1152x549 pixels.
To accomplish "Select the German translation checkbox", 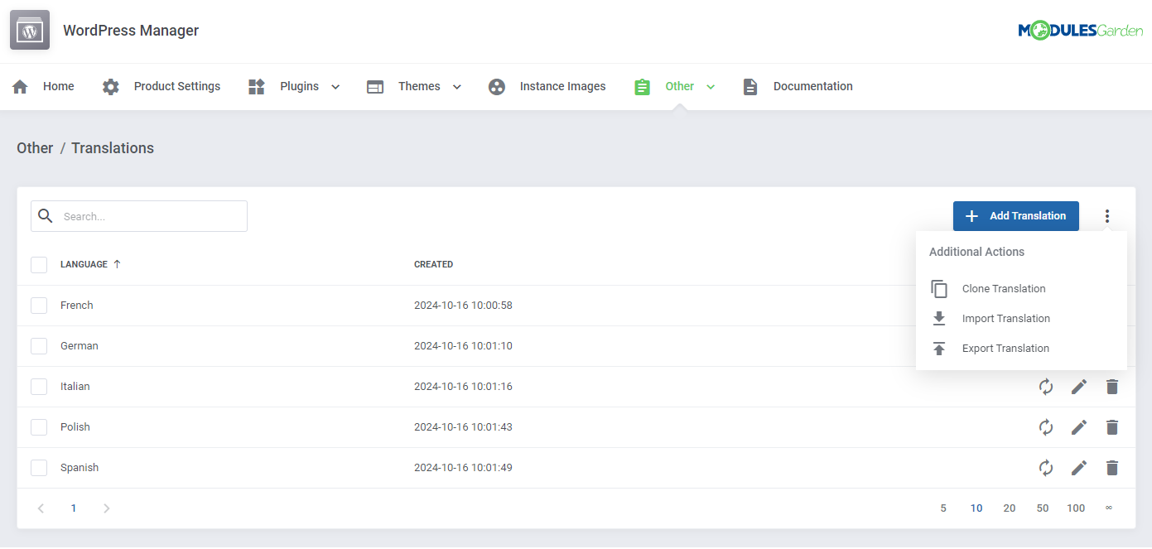I will 39,345.
